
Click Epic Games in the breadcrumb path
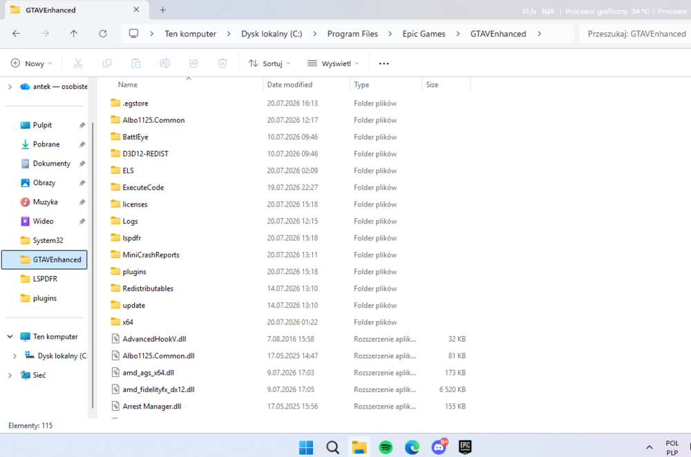(x=424, y=34)
